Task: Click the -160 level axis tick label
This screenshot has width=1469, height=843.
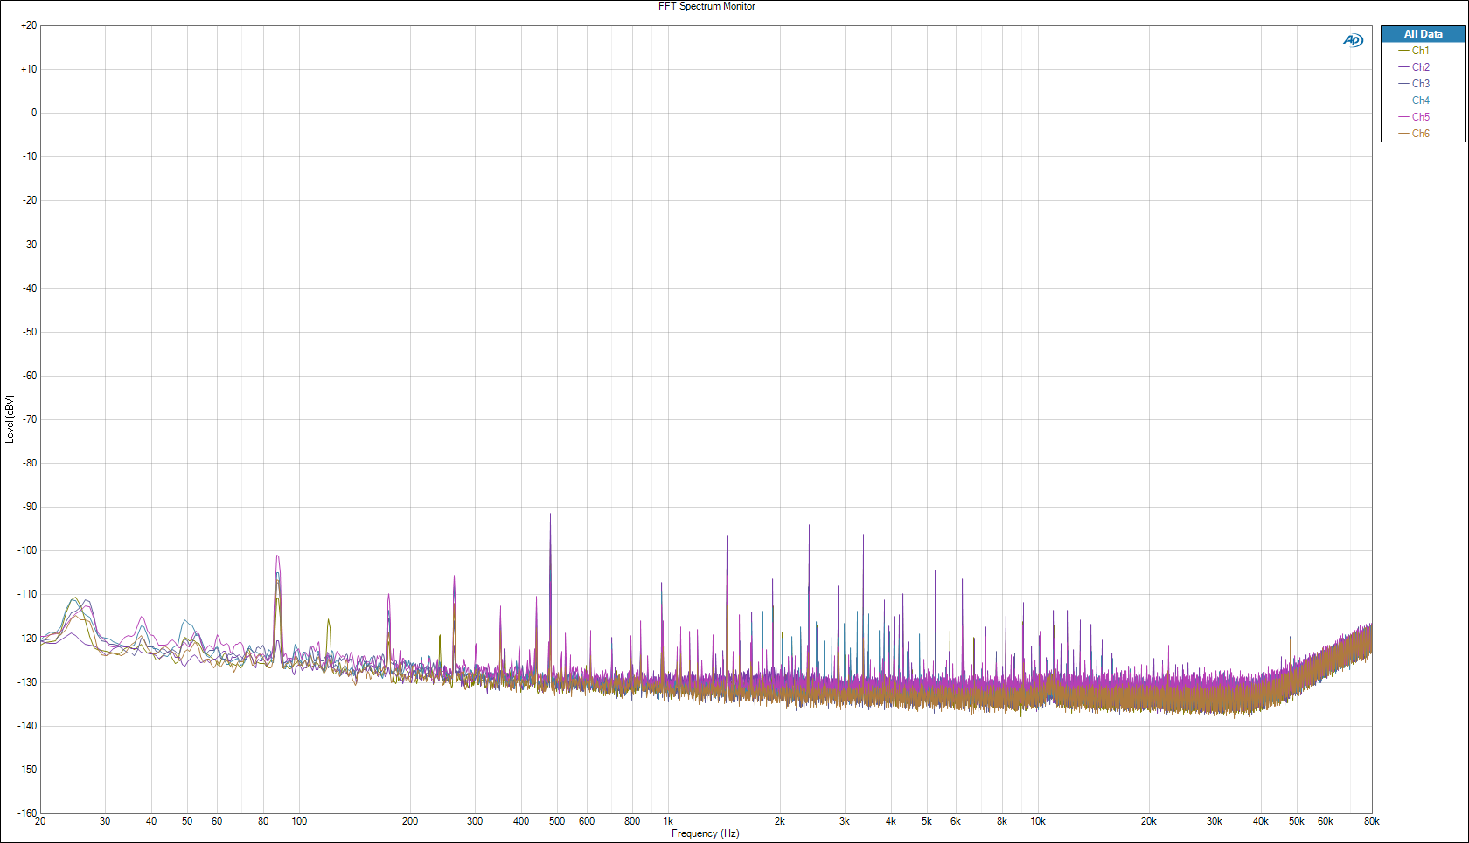Action: (x=29, y=813)
